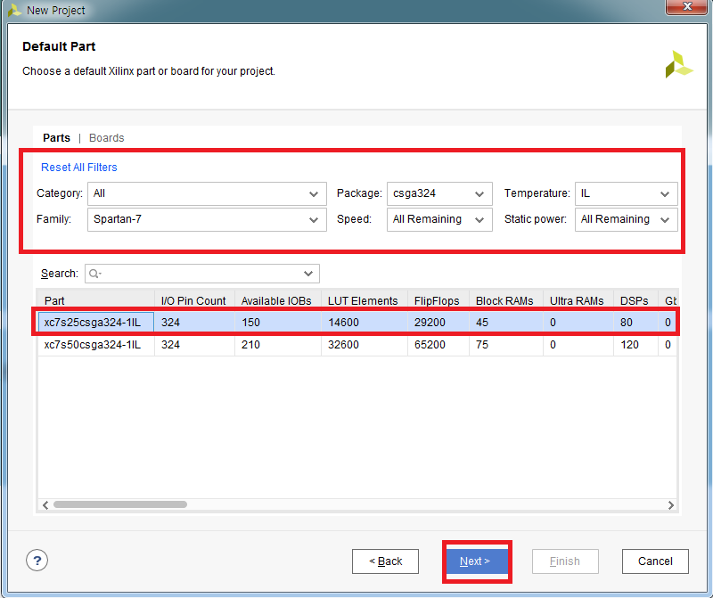The width and height of the screenshot is (713, 598).
Task: Sort by Available IOBs column header
Action: [277, 300]
